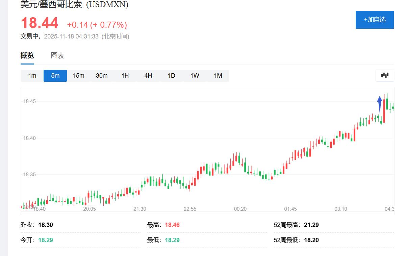Open the 图表 tab

coord(57,56)
